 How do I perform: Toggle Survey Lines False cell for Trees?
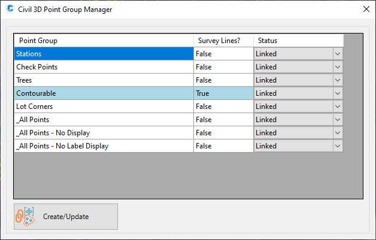(223, 80)
